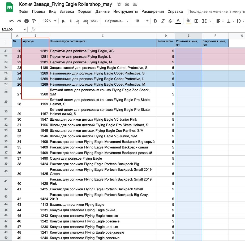Image resolution: width=245 pixels, height=241 pixels.
Task: Open the text color picker
Action: [178, 21]
